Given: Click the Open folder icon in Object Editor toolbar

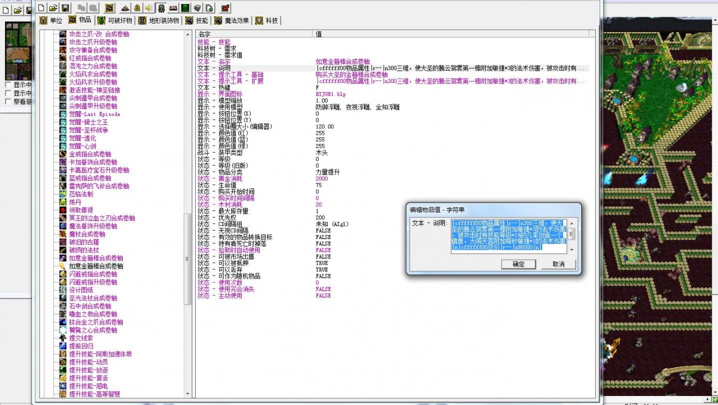Looking at the screenshot, I should tap(53, 8).
